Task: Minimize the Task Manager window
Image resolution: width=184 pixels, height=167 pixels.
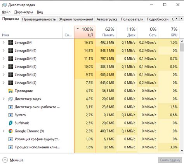Action: click(x=152, y=5)
